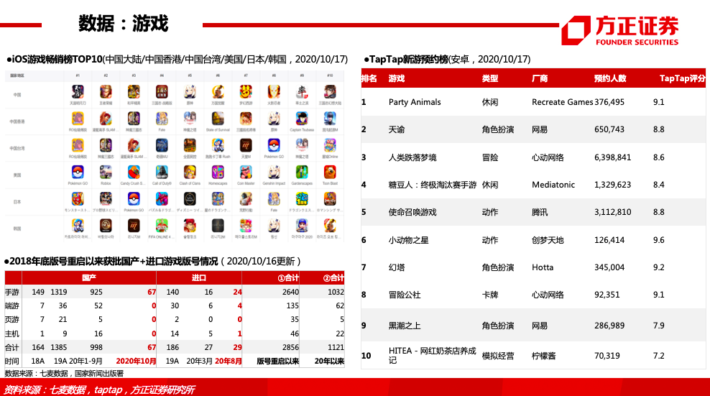This screenshot has width=710, height=396.
Task: Select the Homescapes game icon
Action: [x=218, y=172]
